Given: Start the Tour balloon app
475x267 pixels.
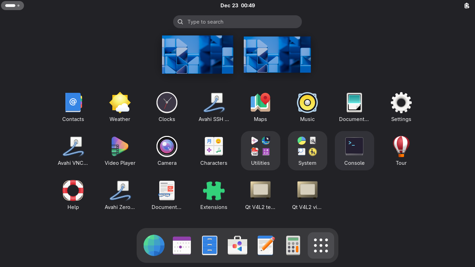Looking at the screenshot, I should pyautogui.click(x=401, y=147).
